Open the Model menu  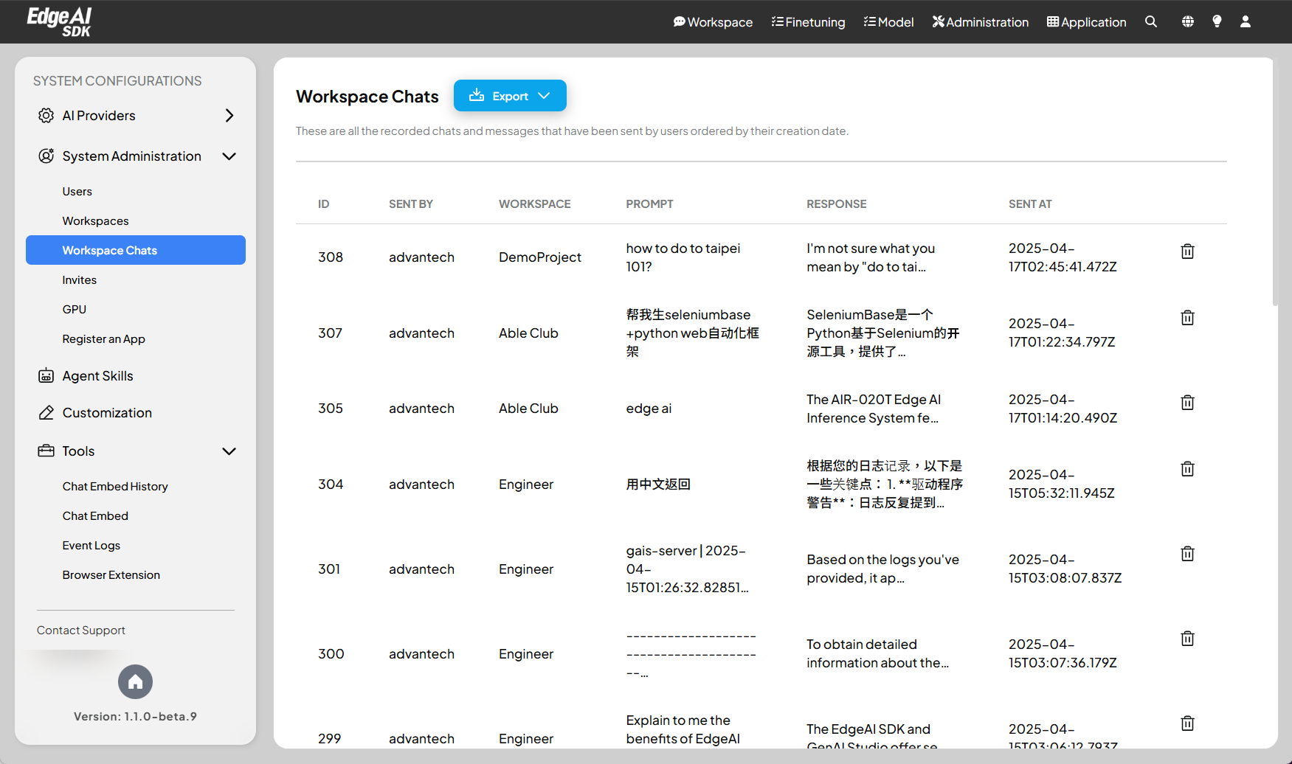(x=888, y=22)
